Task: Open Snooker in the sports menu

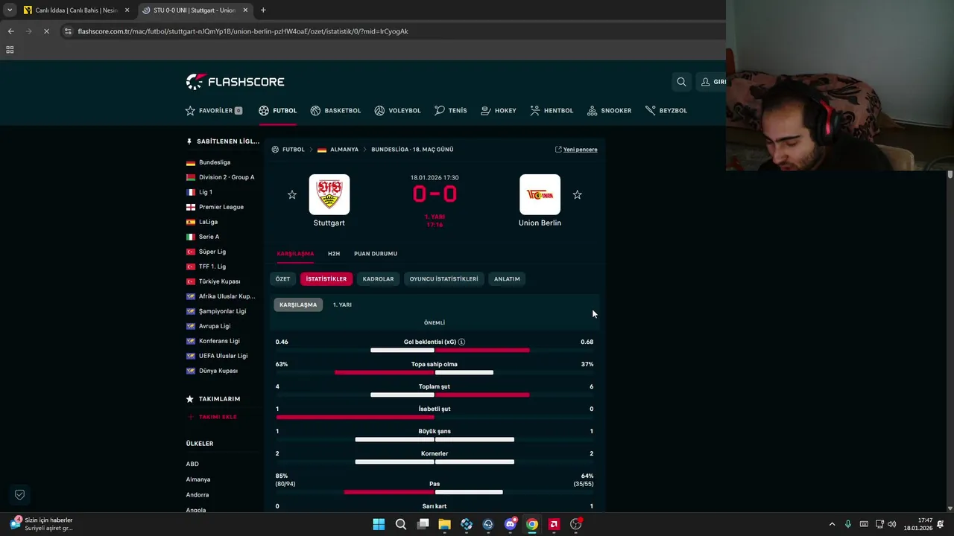Action: point(609,110)
